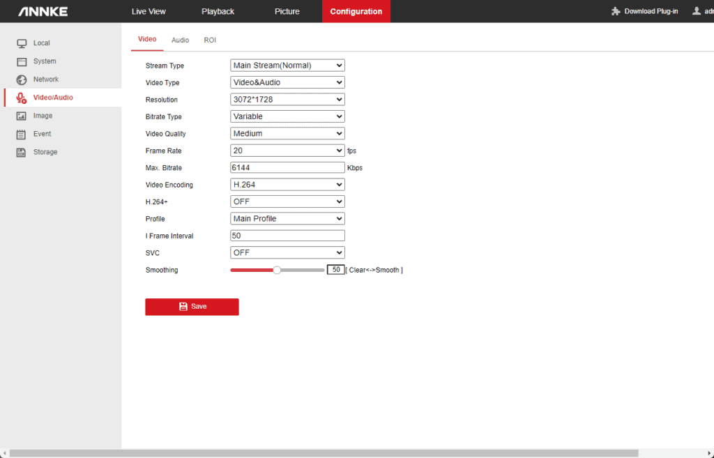Open the H.264+ dropdown
The width and height of the screenshot is (714, 458).
[x=287, y=201]
